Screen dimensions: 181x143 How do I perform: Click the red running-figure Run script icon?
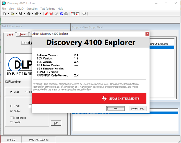(46, 14)
